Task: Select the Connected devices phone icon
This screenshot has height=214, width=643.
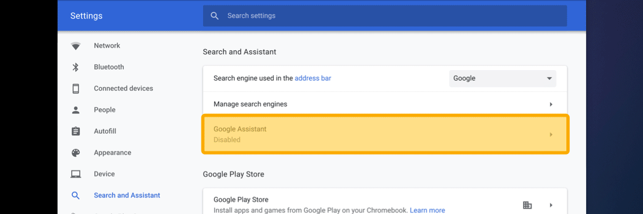Action: click(76, 88)
